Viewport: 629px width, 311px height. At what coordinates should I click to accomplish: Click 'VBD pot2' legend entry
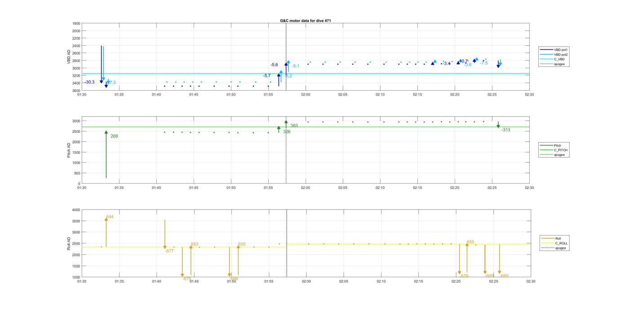click(x=561, y=54)
